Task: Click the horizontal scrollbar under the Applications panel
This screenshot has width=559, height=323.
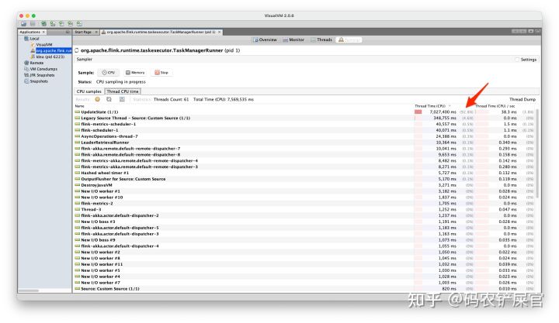Action: pos(29,290)
